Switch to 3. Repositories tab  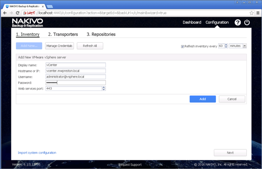101,34
